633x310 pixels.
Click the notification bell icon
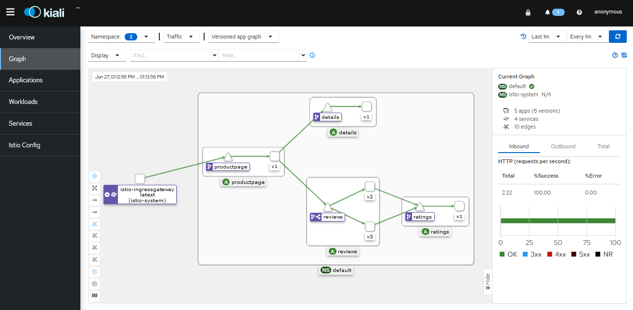click(x=547, y=13)
